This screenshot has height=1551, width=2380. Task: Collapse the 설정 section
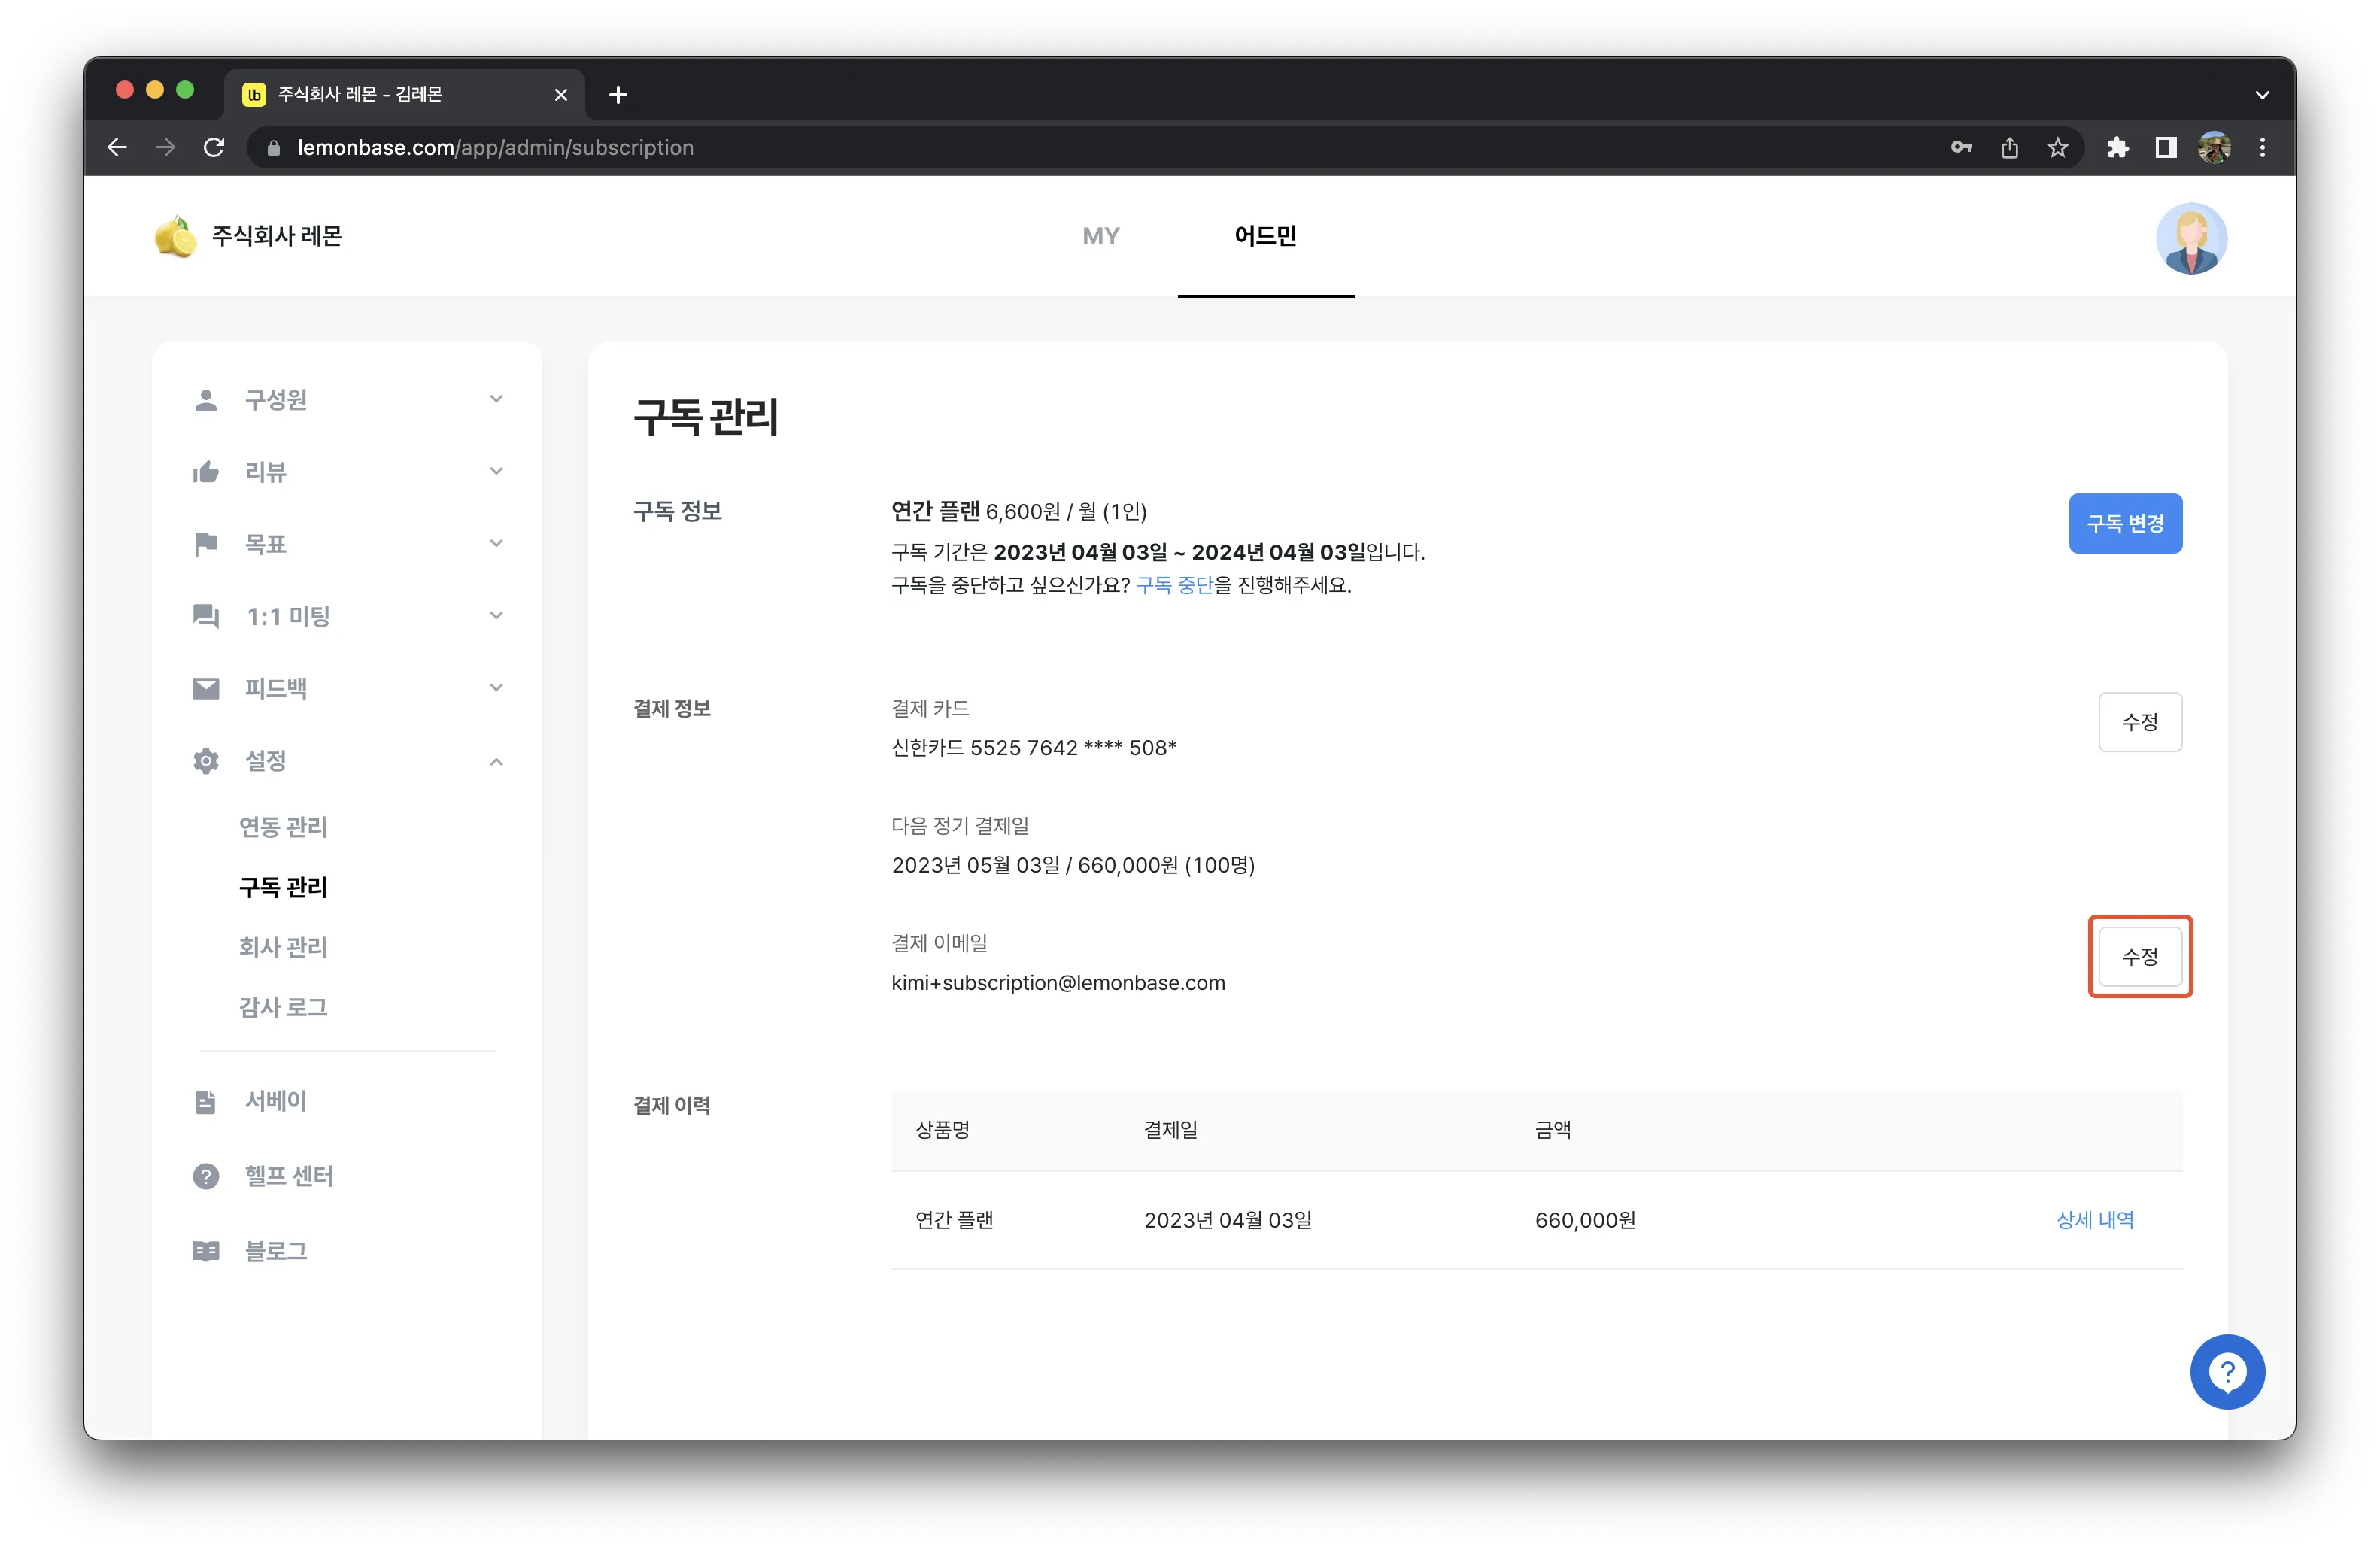[347, 761]
